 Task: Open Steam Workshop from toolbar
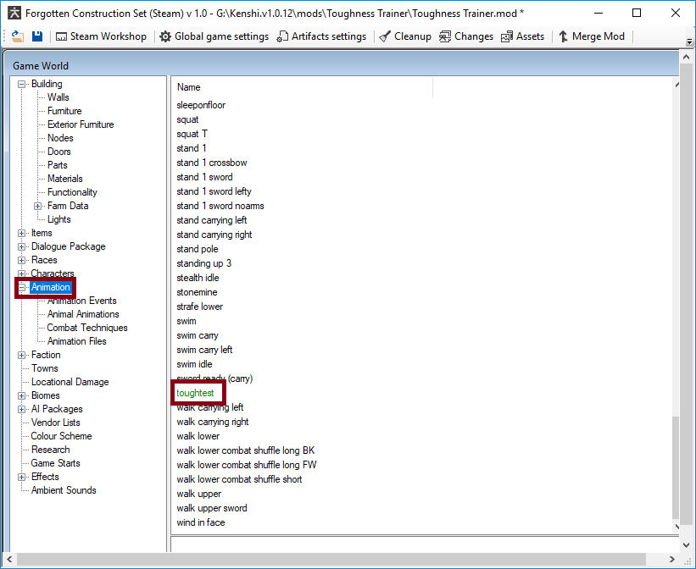tap(101, 36)
